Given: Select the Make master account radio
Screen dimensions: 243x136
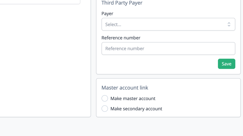Looking at the screenshot, I should pyautogui.click(x=105, y=98).
